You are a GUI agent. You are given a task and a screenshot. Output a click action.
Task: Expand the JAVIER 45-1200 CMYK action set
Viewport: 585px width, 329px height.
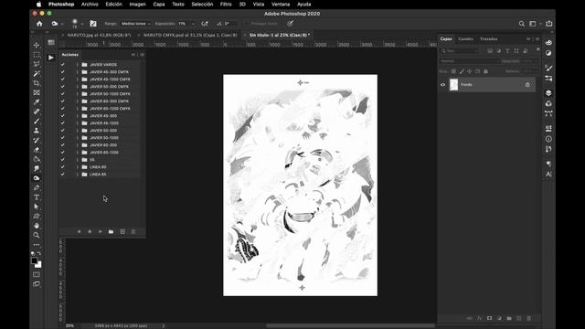pos(77,80)
